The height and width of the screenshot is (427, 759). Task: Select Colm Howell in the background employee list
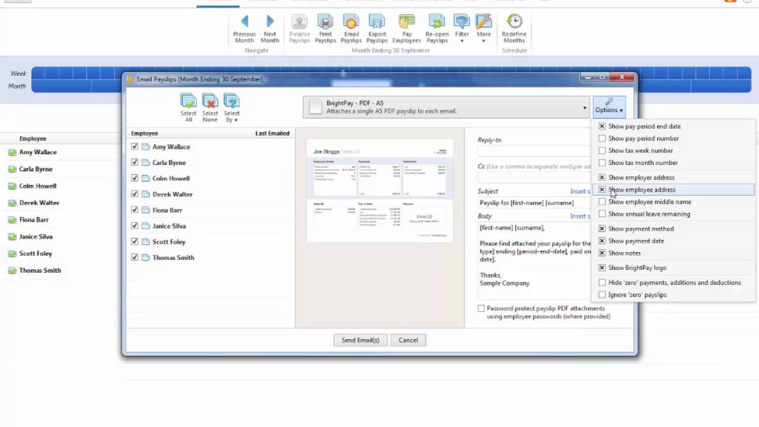pyautogui.click(x=37, y=186)
